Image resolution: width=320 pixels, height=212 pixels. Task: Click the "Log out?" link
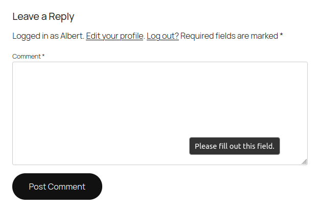point(163,36)
